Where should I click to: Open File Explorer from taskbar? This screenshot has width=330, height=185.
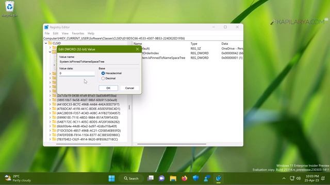click(173, 178)
